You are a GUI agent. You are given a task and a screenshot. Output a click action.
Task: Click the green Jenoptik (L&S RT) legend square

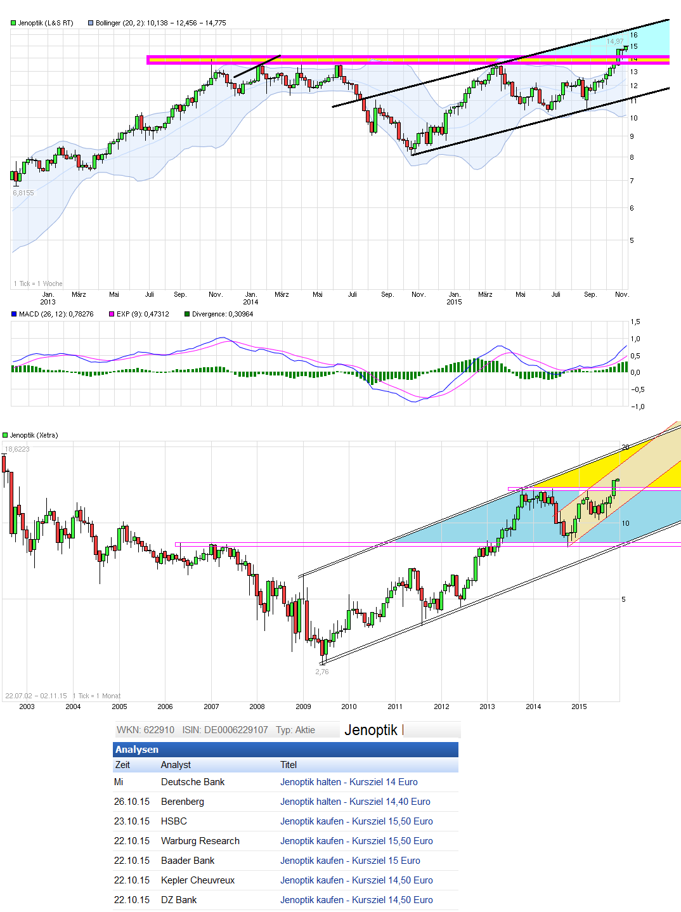coord(13,23)
